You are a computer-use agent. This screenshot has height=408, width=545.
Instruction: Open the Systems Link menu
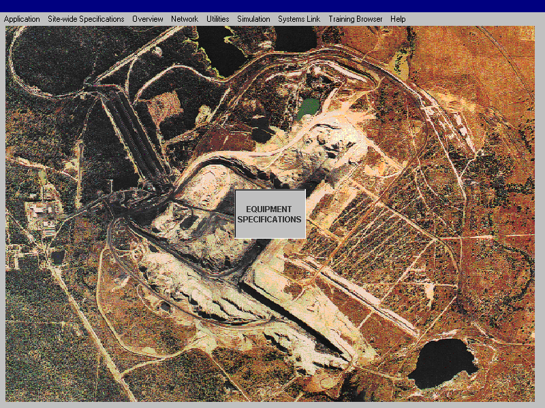[x=299, y=19]
